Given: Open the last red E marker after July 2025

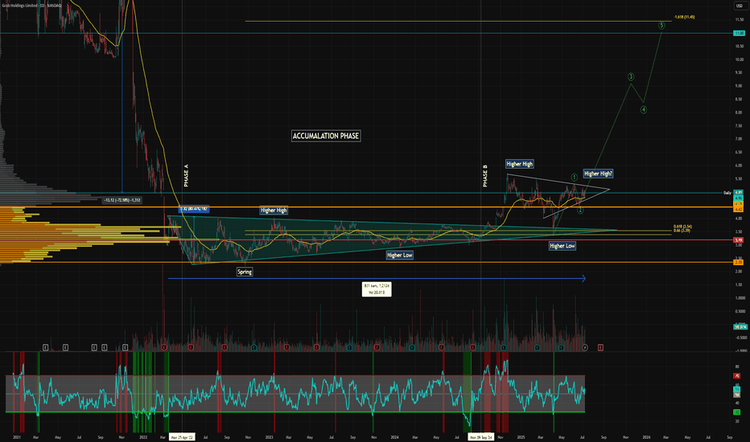Looking at the screenshot, I should pos(600,347).
